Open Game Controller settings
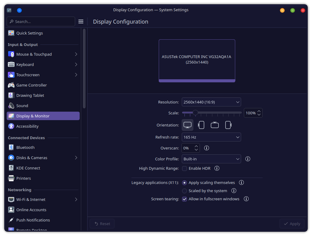This screenshot has width=312, height=236. coord(43,85)
